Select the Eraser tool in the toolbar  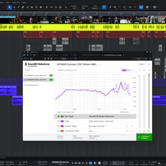[x=23, y=7]
